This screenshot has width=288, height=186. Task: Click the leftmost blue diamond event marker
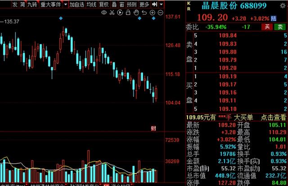(61, 18)
